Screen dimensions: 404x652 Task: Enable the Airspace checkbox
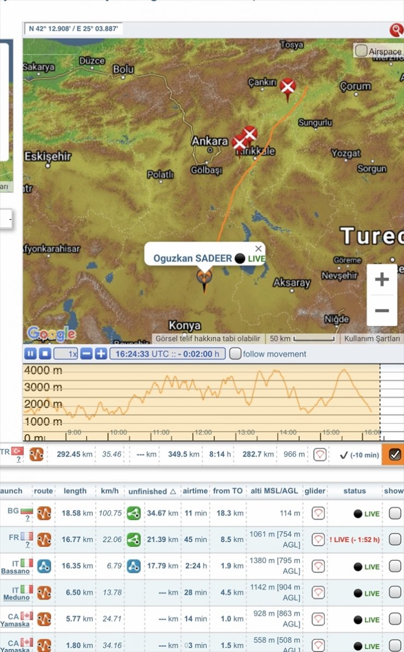click(361, 51)
